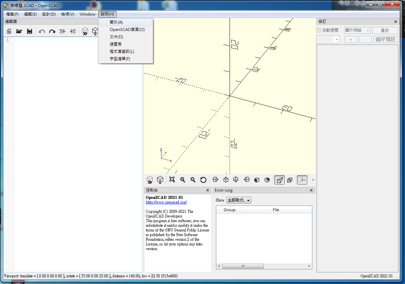Expand the viewport toolbar overflow chevron
Screen dimensions: 405x284
(313, 180)
